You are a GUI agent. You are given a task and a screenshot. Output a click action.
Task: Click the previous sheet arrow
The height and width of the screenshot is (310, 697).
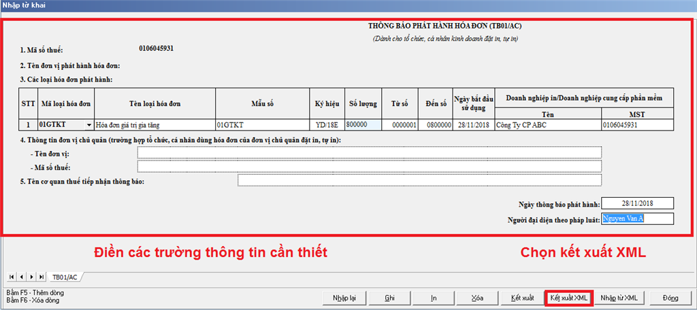click(x=22, y=277)
